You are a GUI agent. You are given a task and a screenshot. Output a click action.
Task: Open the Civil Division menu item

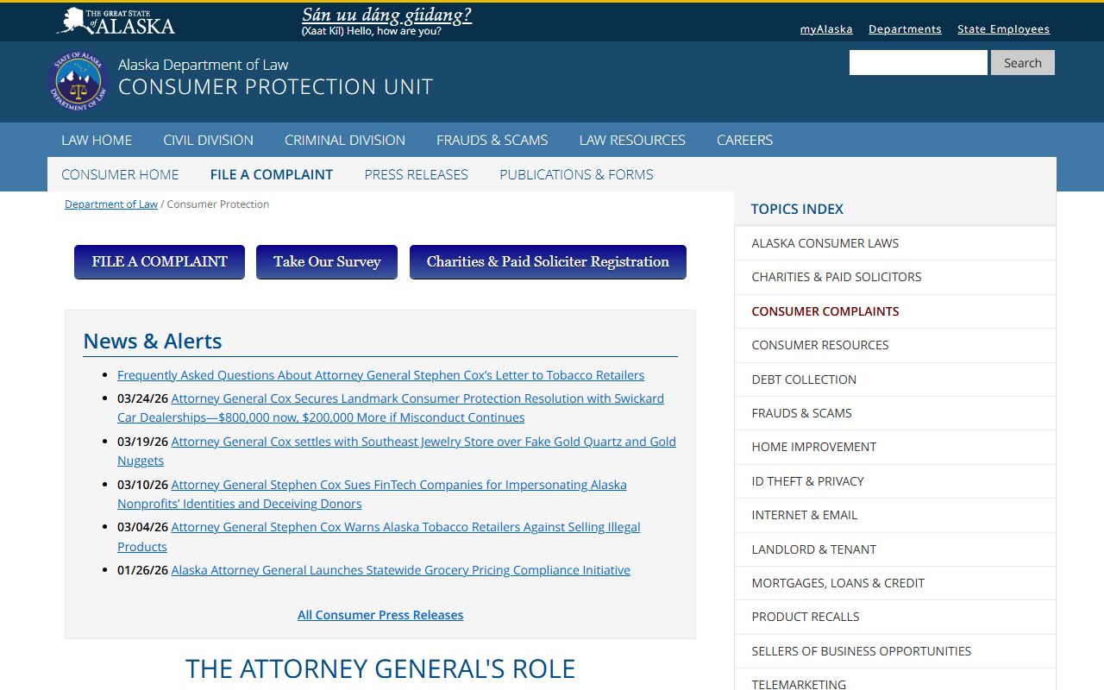209,140
